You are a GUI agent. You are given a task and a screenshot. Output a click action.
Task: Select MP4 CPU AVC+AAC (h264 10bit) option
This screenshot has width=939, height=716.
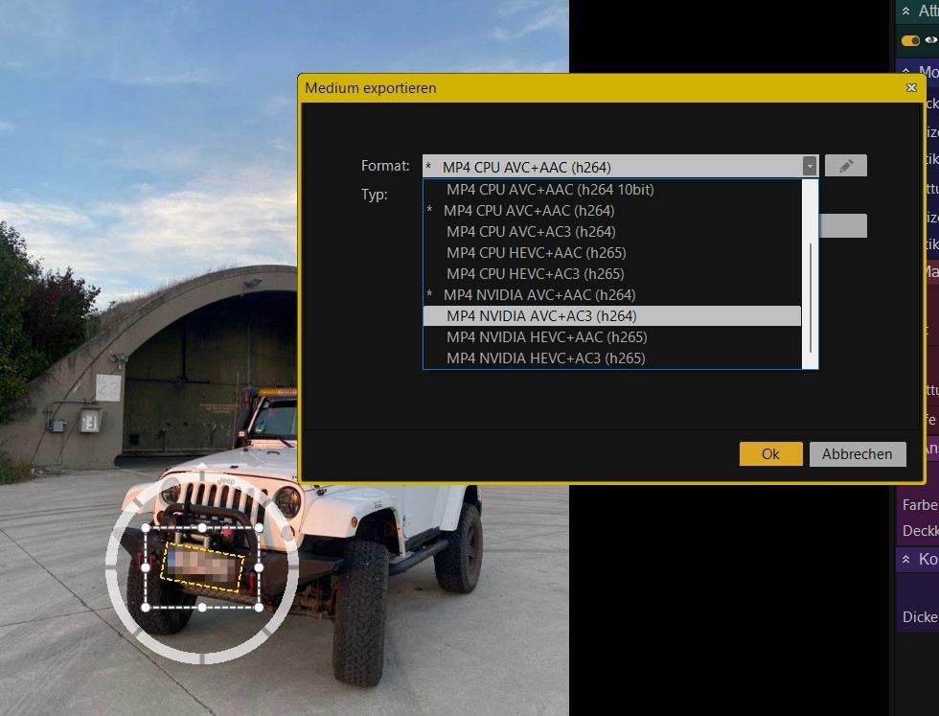[550, 190]
